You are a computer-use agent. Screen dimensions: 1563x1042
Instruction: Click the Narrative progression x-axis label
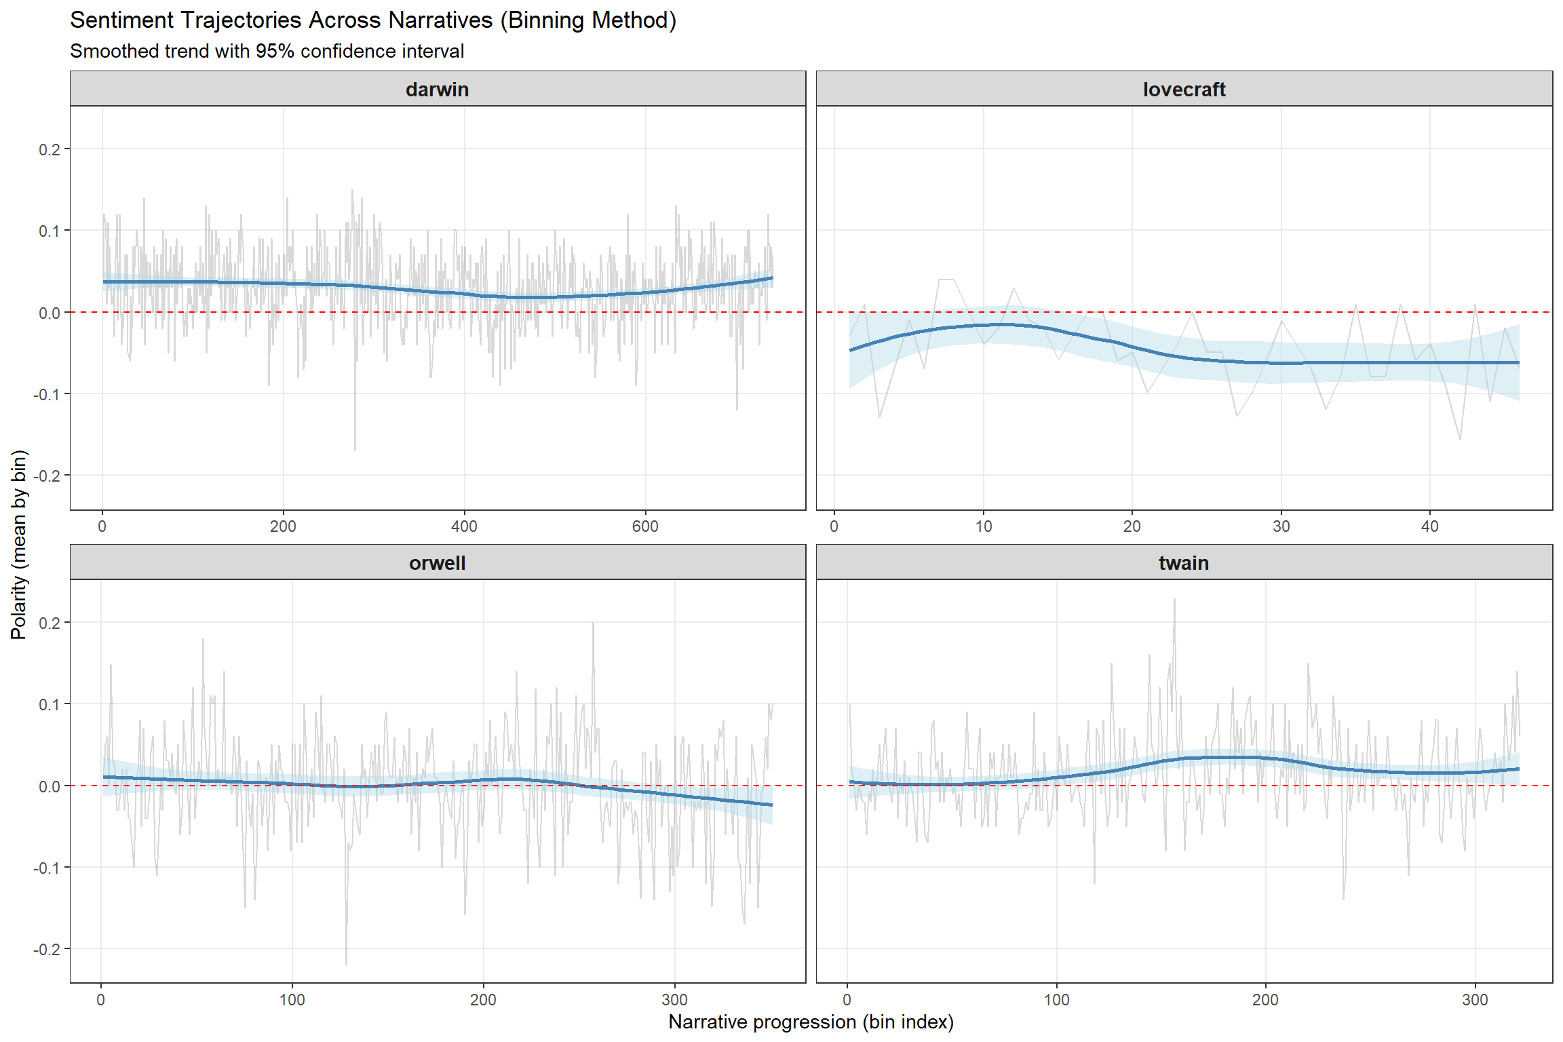(x=811, y=1022)
